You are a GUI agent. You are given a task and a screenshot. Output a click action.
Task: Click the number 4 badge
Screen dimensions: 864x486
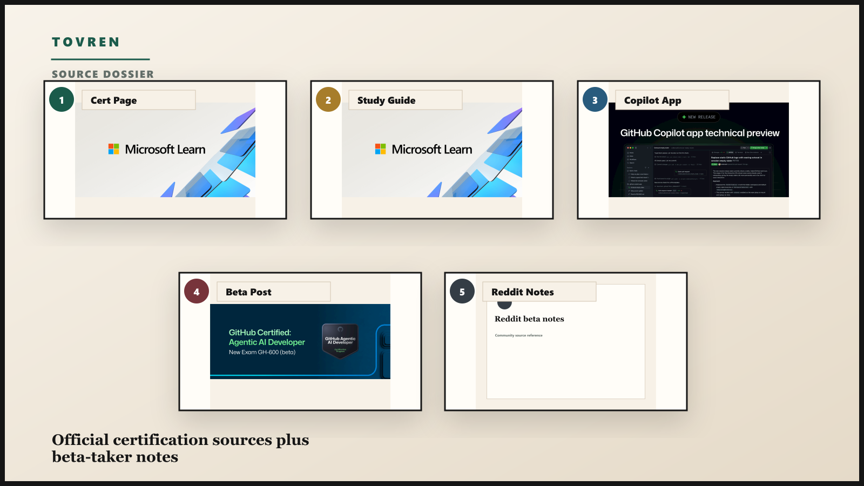(x=197, y=292)
